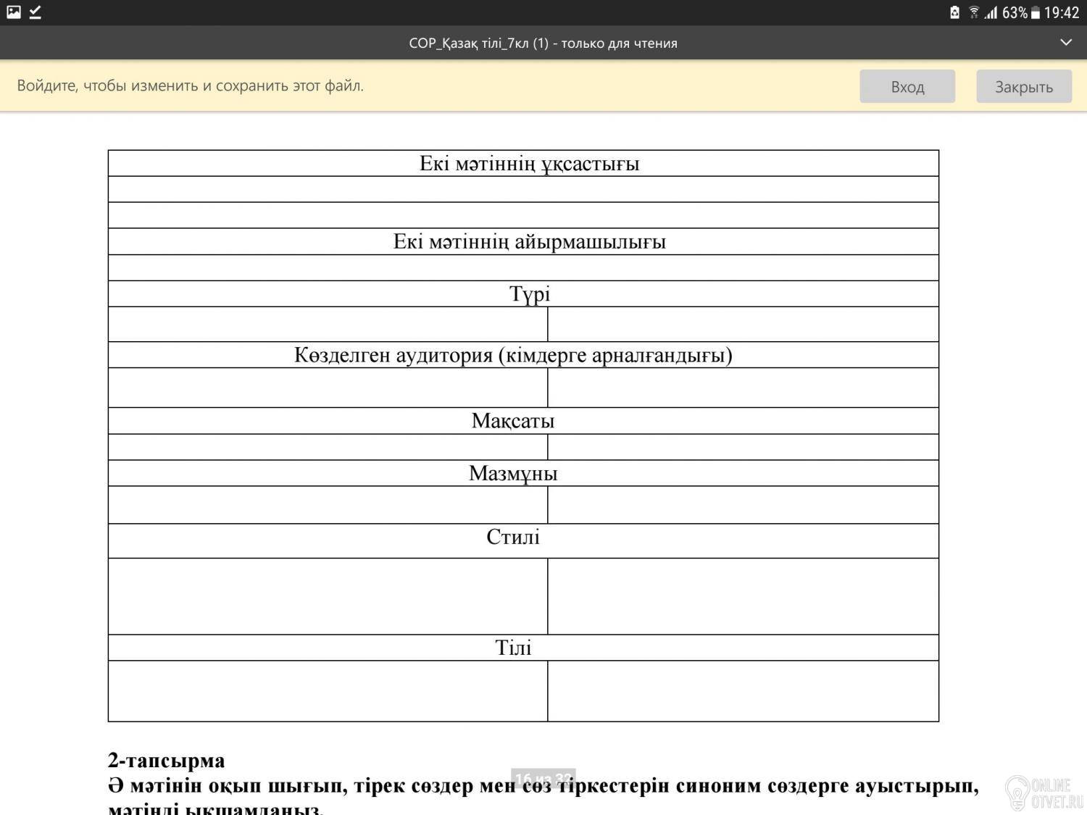Click the Online Otvet lightbulb watermark logo

click(1017, 792)
